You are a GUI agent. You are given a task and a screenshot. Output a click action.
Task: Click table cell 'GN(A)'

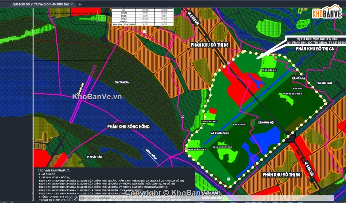tap(123, 13)
